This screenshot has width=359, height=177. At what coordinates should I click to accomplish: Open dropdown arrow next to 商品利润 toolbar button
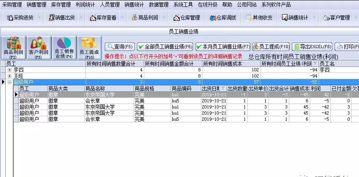pyautogui.click(x=164, y=18)
